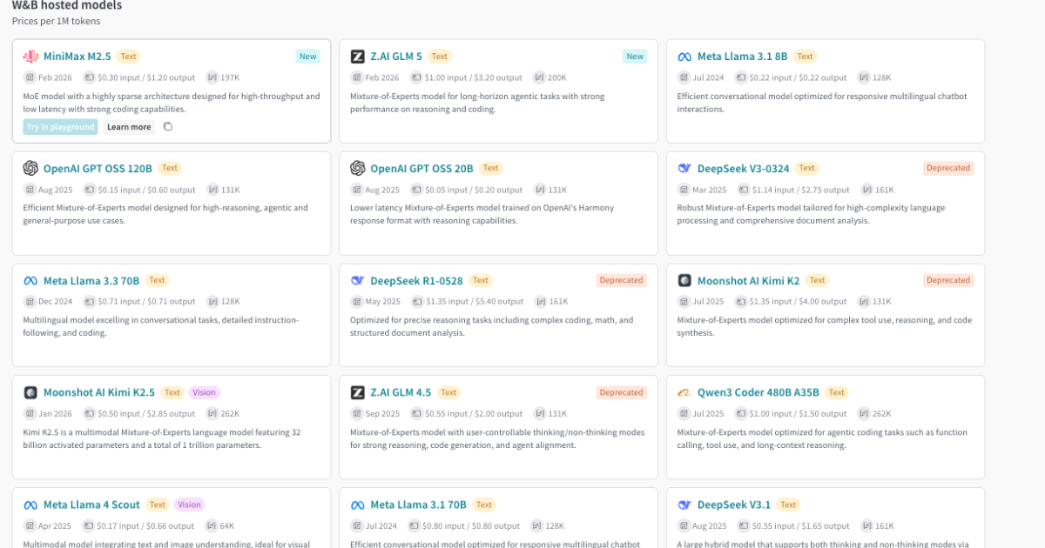The height and width of the screenshot is (548, 1045).
Task: Click the Text tag on Meta Llama 3.1 70B
Action: [x=484, y=505]
